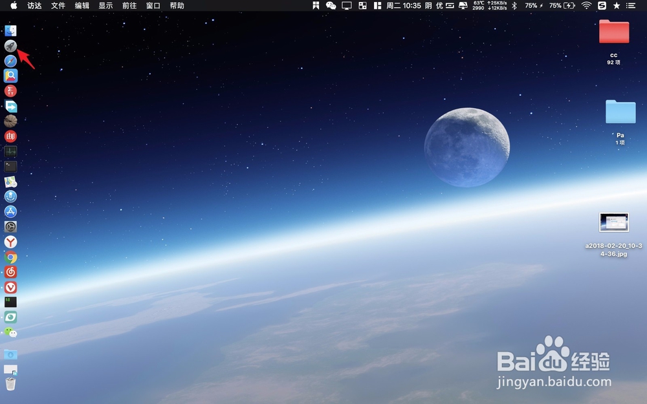Click the first 75% battery indicator
This screenshot has height=404, width=647.
pyautogui.click(x=534, y=5)
